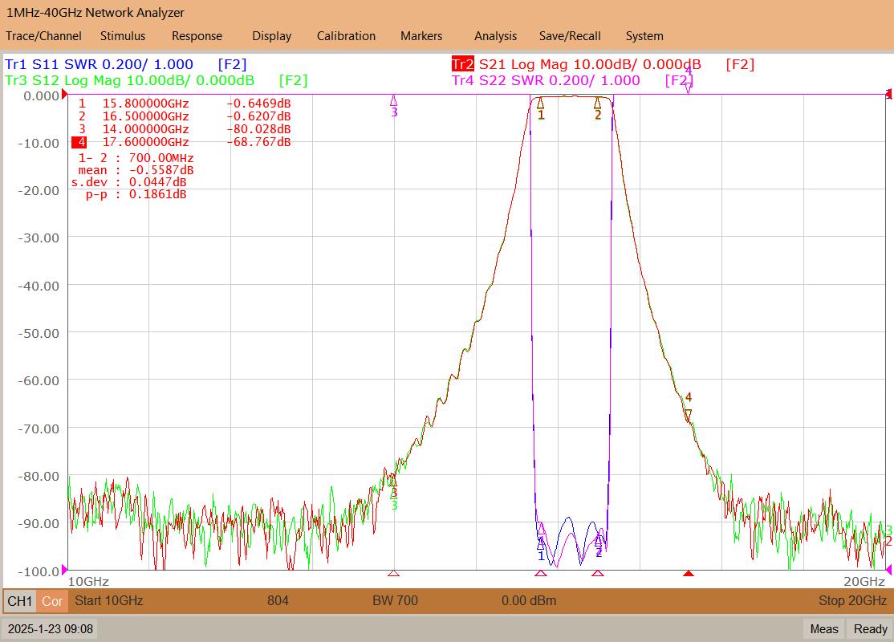Click the p-p : 0.1861dB statistic

click(136, 194)
